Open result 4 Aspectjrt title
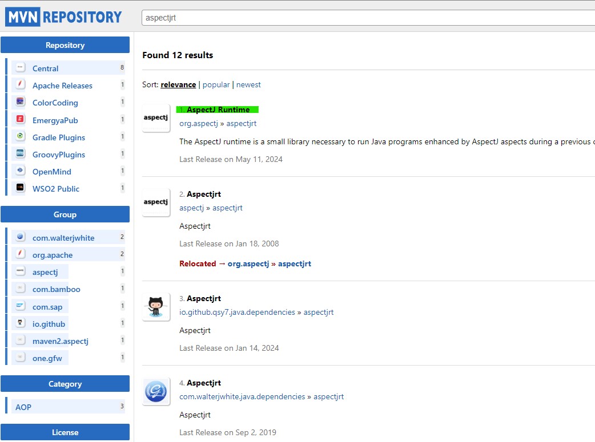Image resolution: width=595 pixels, height=442 pixels. click(204, 383)
